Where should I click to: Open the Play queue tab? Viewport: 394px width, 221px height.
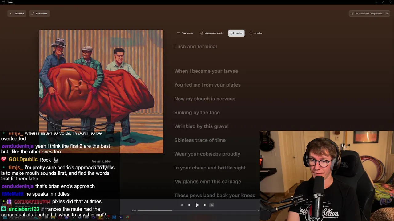pyautogui.click(x=185, y=33)
